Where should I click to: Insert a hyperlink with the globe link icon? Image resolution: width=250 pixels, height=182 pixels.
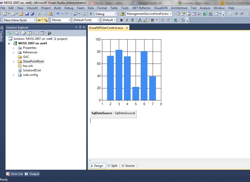[175, 20]
